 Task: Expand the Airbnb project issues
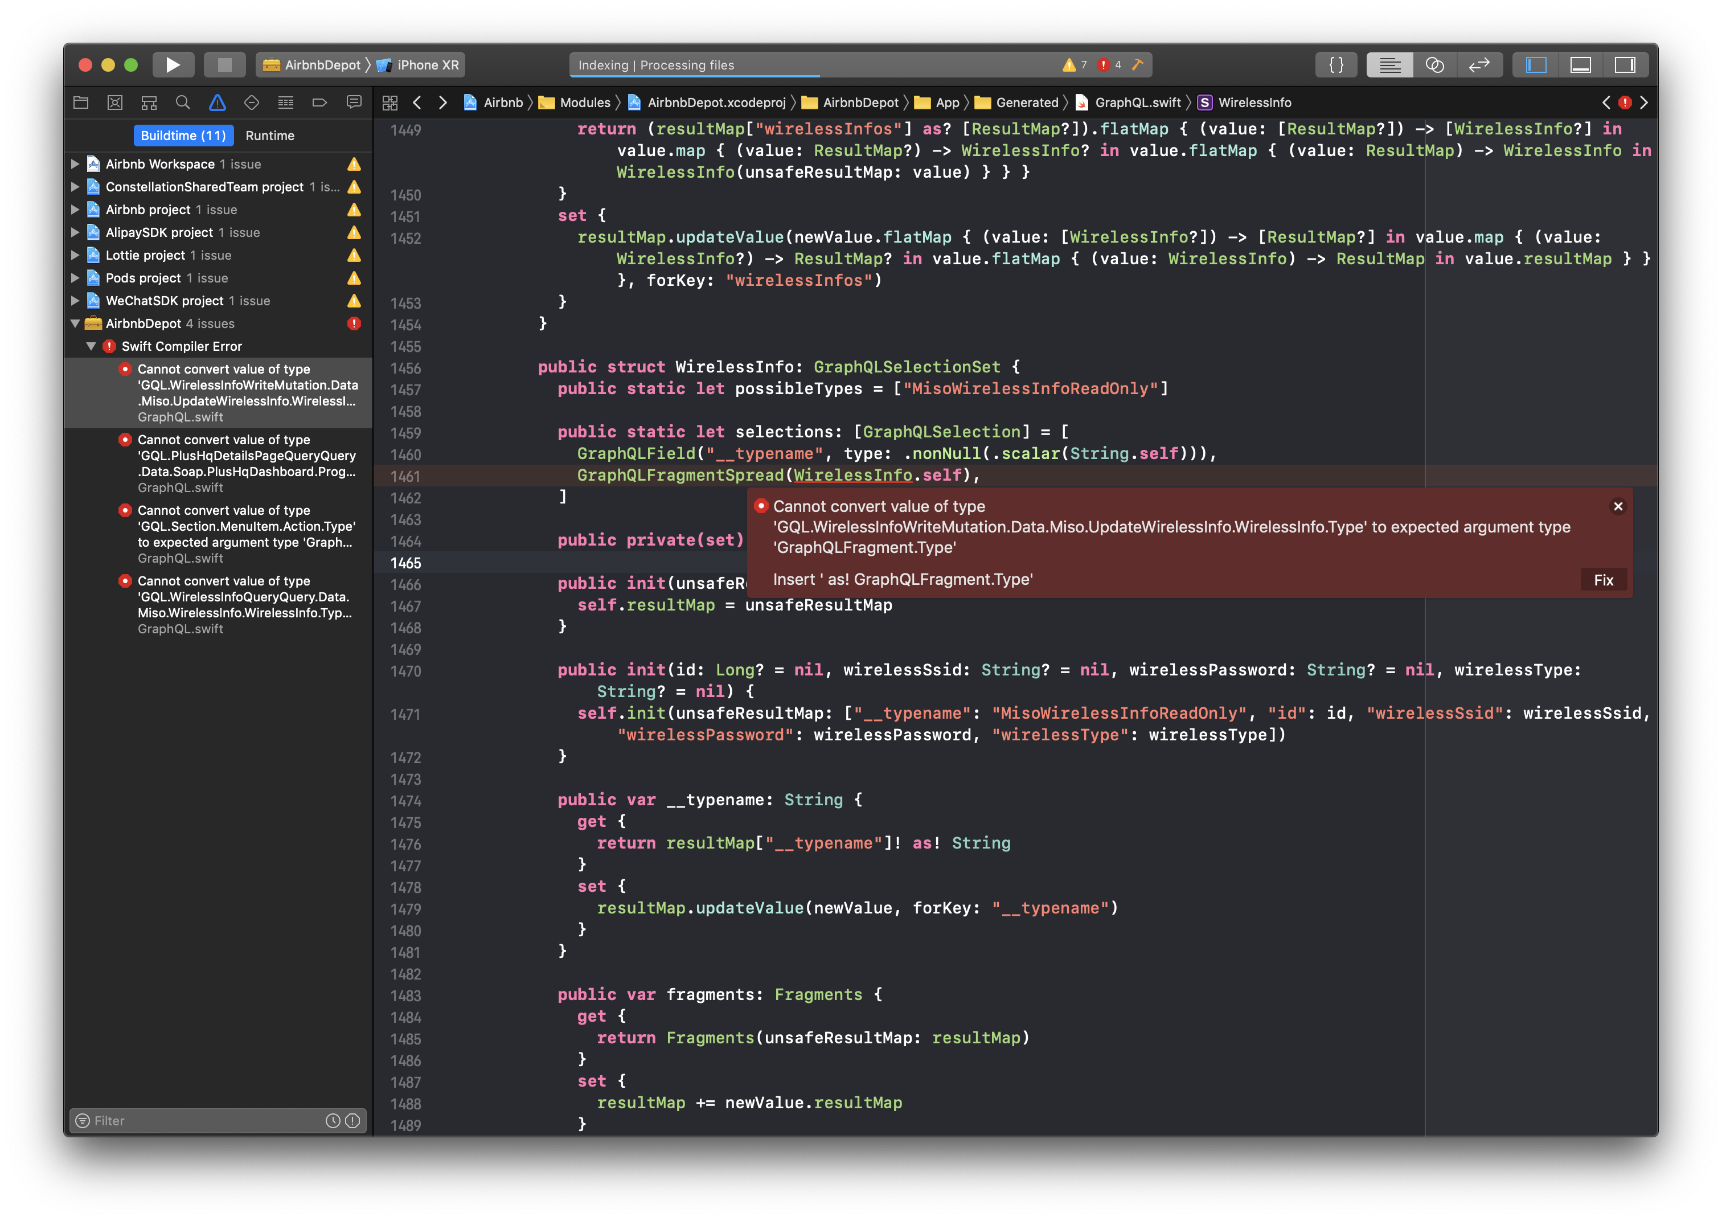tap(75, 210)
